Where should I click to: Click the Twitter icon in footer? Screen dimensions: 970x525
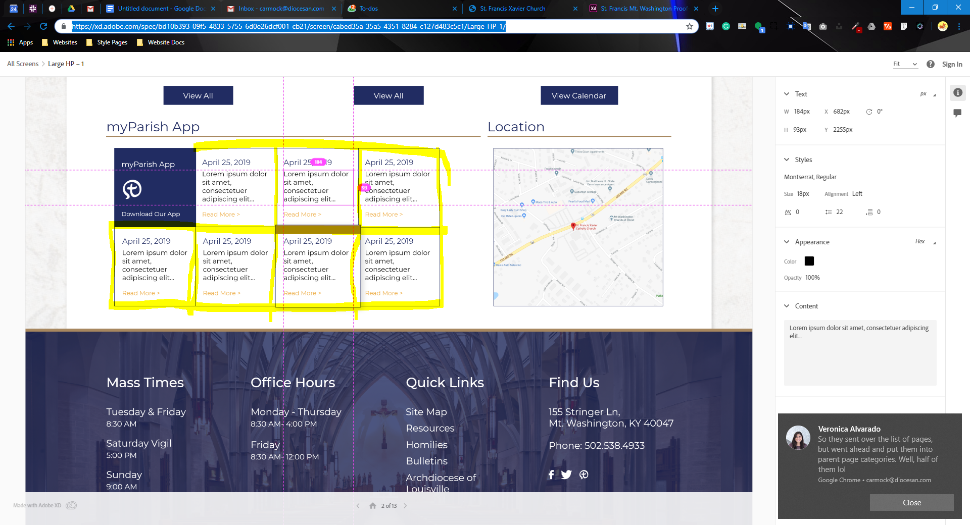click(x=566, y=475)
